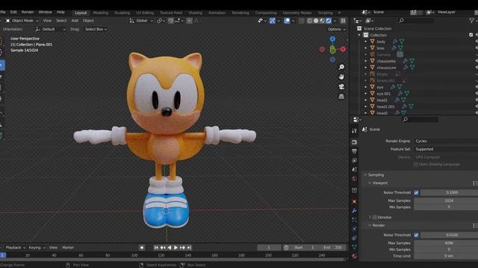The width and height of the screenshot is (478, 268).
Task: Adjust viewport Max Samples 1024 field
Action: click(446, 200)
